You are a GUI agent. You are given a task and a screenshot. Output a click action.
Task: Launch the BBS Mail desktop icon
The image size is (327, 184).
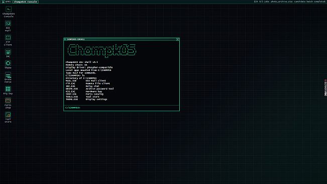click(8, 26)
